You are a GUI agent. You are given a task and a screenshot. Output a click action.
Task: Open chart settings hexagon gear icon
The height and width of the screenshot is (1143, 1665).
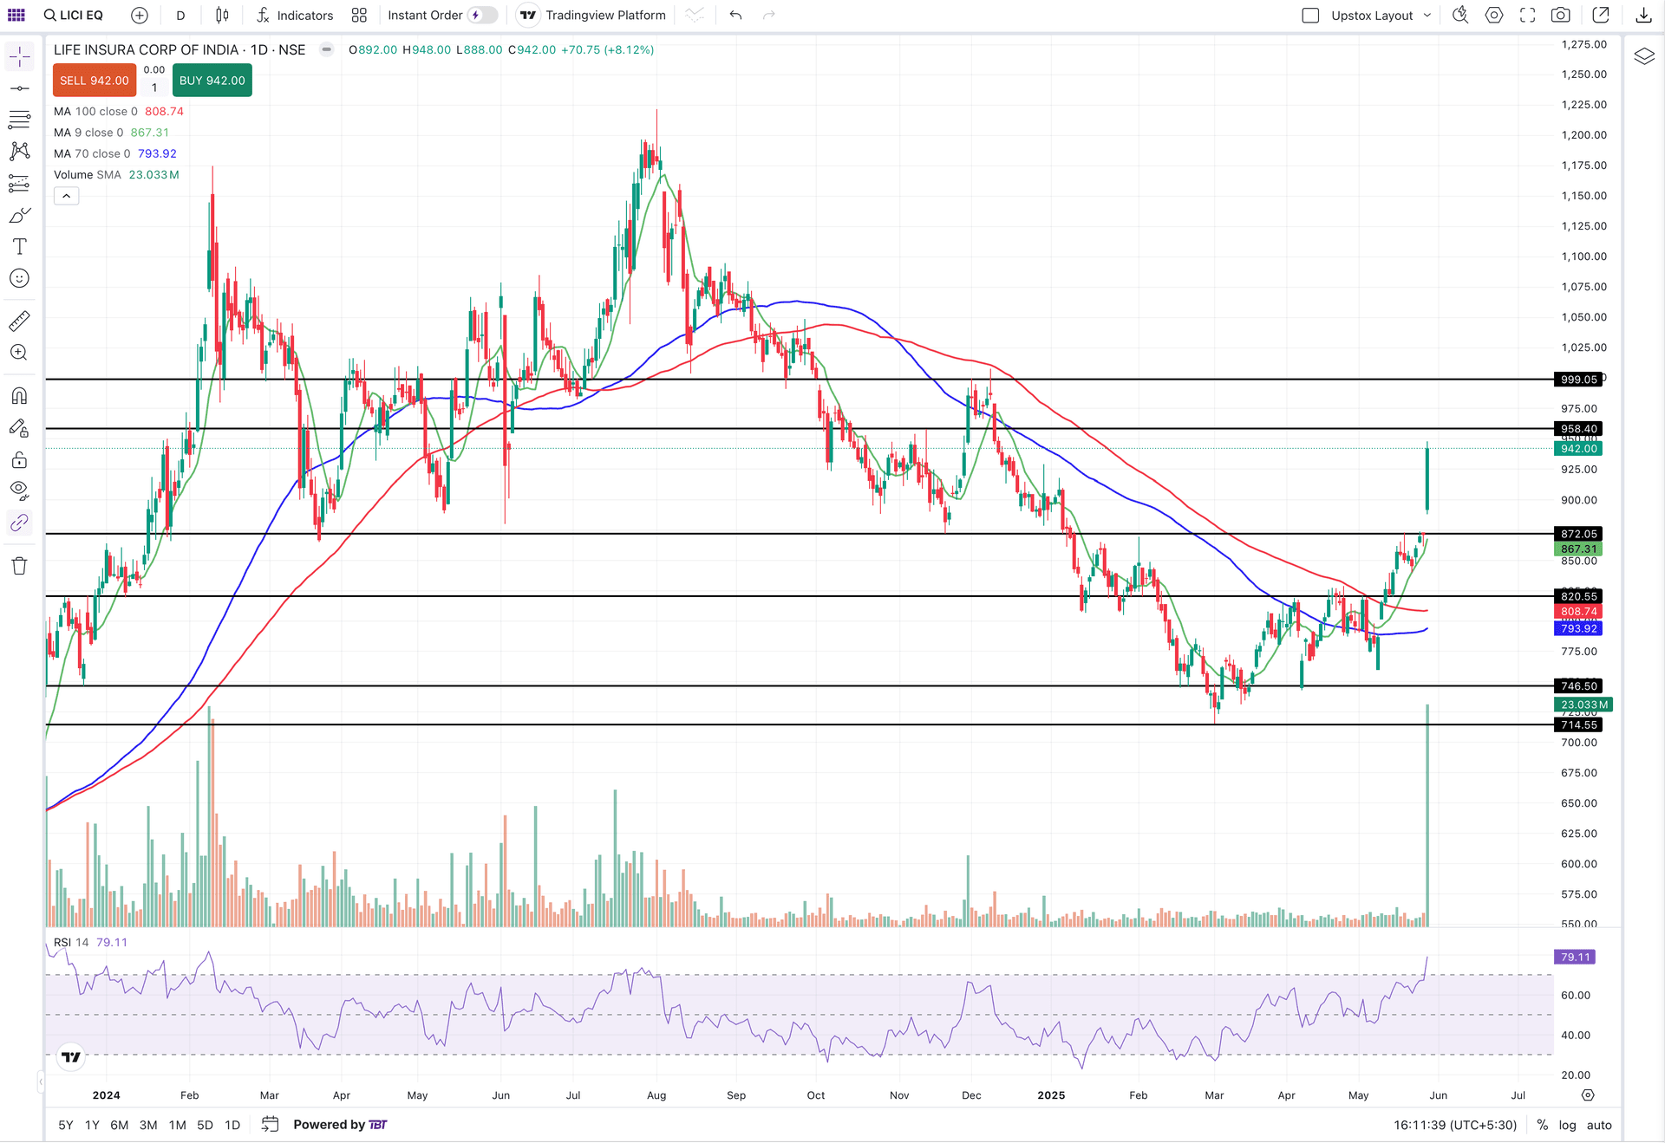(1494, 15)
